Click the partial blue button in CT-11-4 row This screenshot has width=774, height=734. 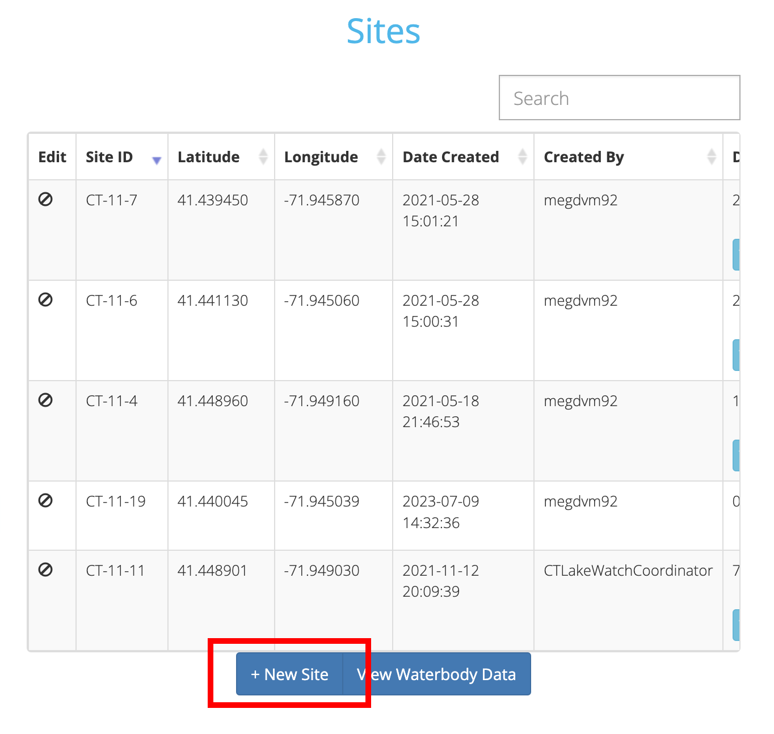pos(736,455)
